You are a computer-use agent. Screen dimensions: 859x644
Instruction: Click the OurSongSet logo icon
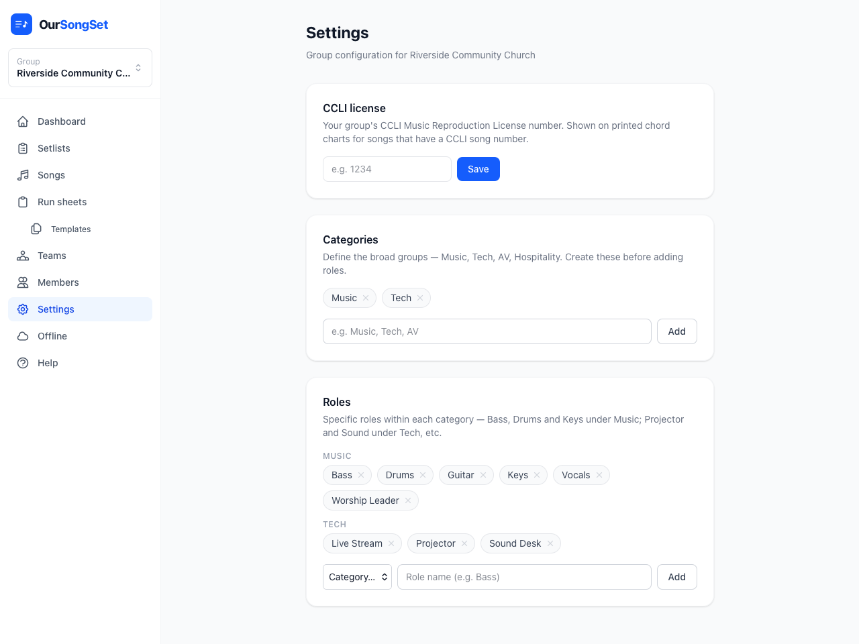21,24
